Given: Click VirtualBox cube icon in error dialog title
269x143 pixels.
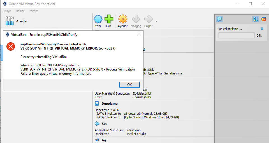Looking at the screenshot, I should point(7,35).
